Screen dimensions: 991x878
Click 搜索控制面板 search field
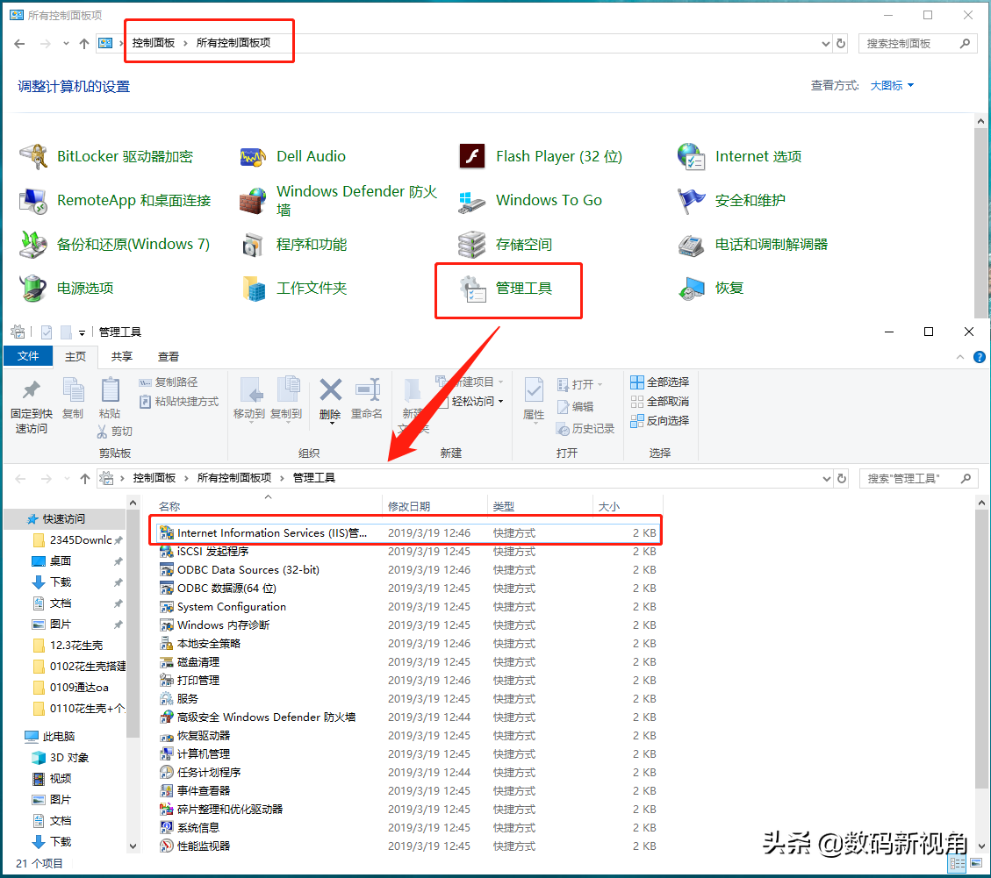coord(917,44)
